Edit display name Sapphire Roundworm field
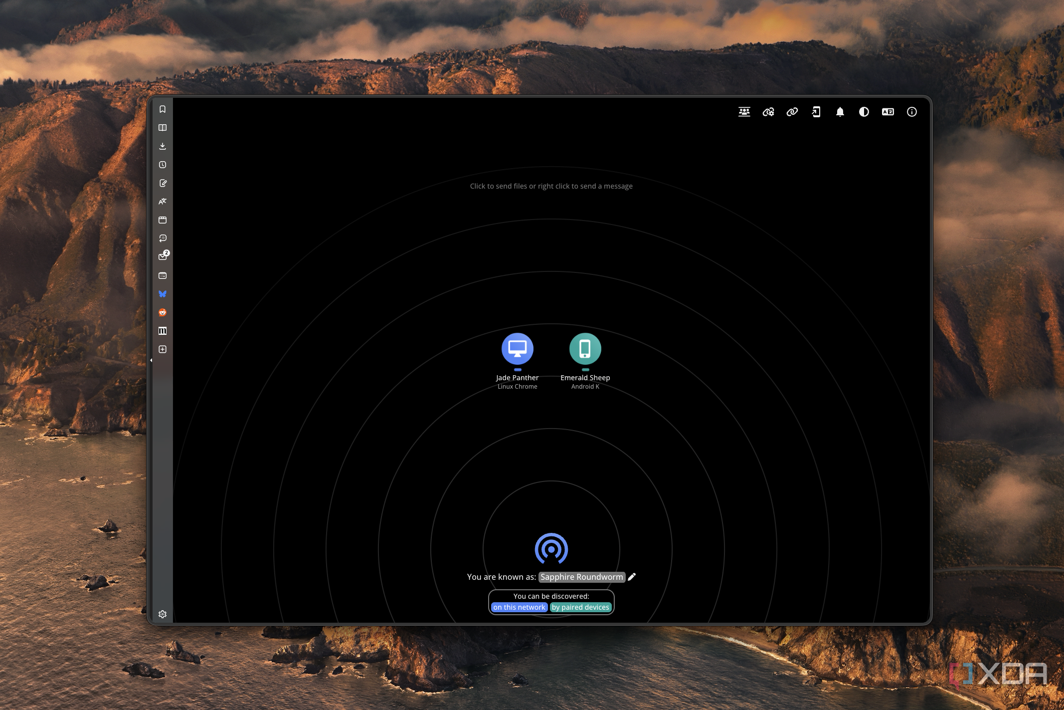This screenshot has height=710, width=1064. (x=581, y=577)
